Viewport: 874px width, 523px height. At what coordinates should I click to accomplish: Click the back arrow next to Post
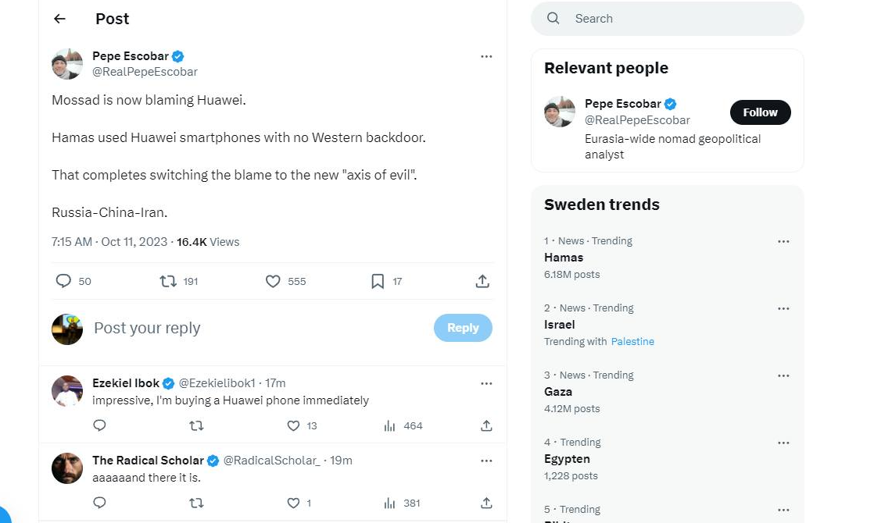pyautogui.click(x=59, y=19)
